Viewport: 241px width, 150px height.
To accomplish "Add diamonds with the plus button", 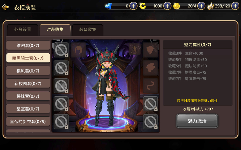I will [133, 6].
